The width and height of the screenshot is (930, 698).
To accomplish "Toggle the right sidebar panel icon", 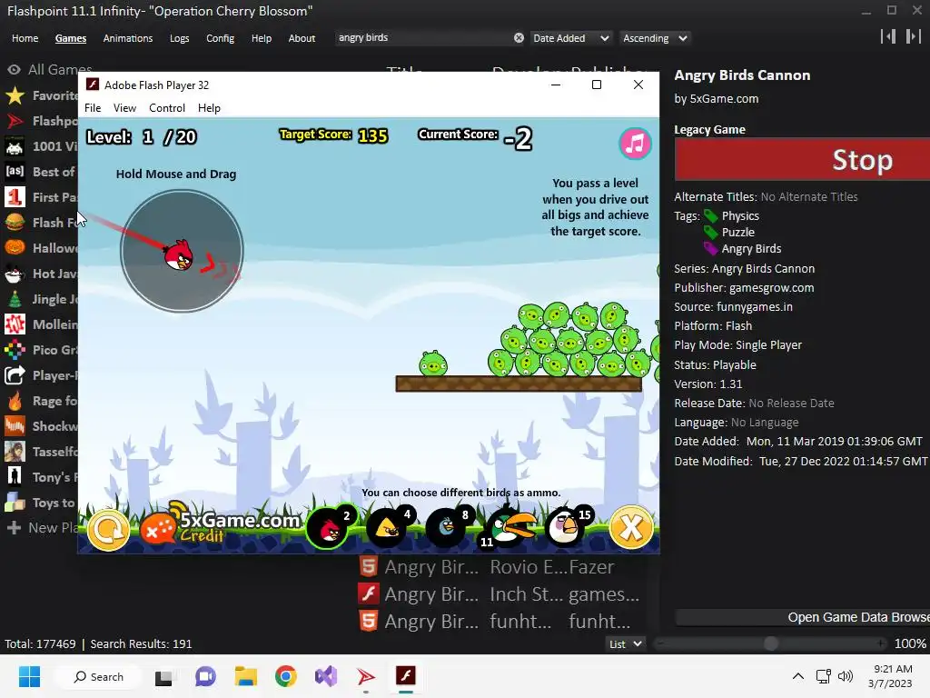I will coord(913,36).
